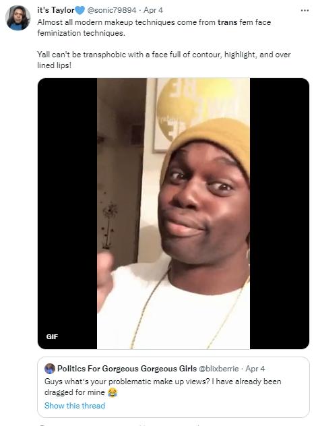Screen dimensions: 318x426
Task: Open quoted tweet about problematic make up views
Action: pyautogui.click(x=173, y=387)
